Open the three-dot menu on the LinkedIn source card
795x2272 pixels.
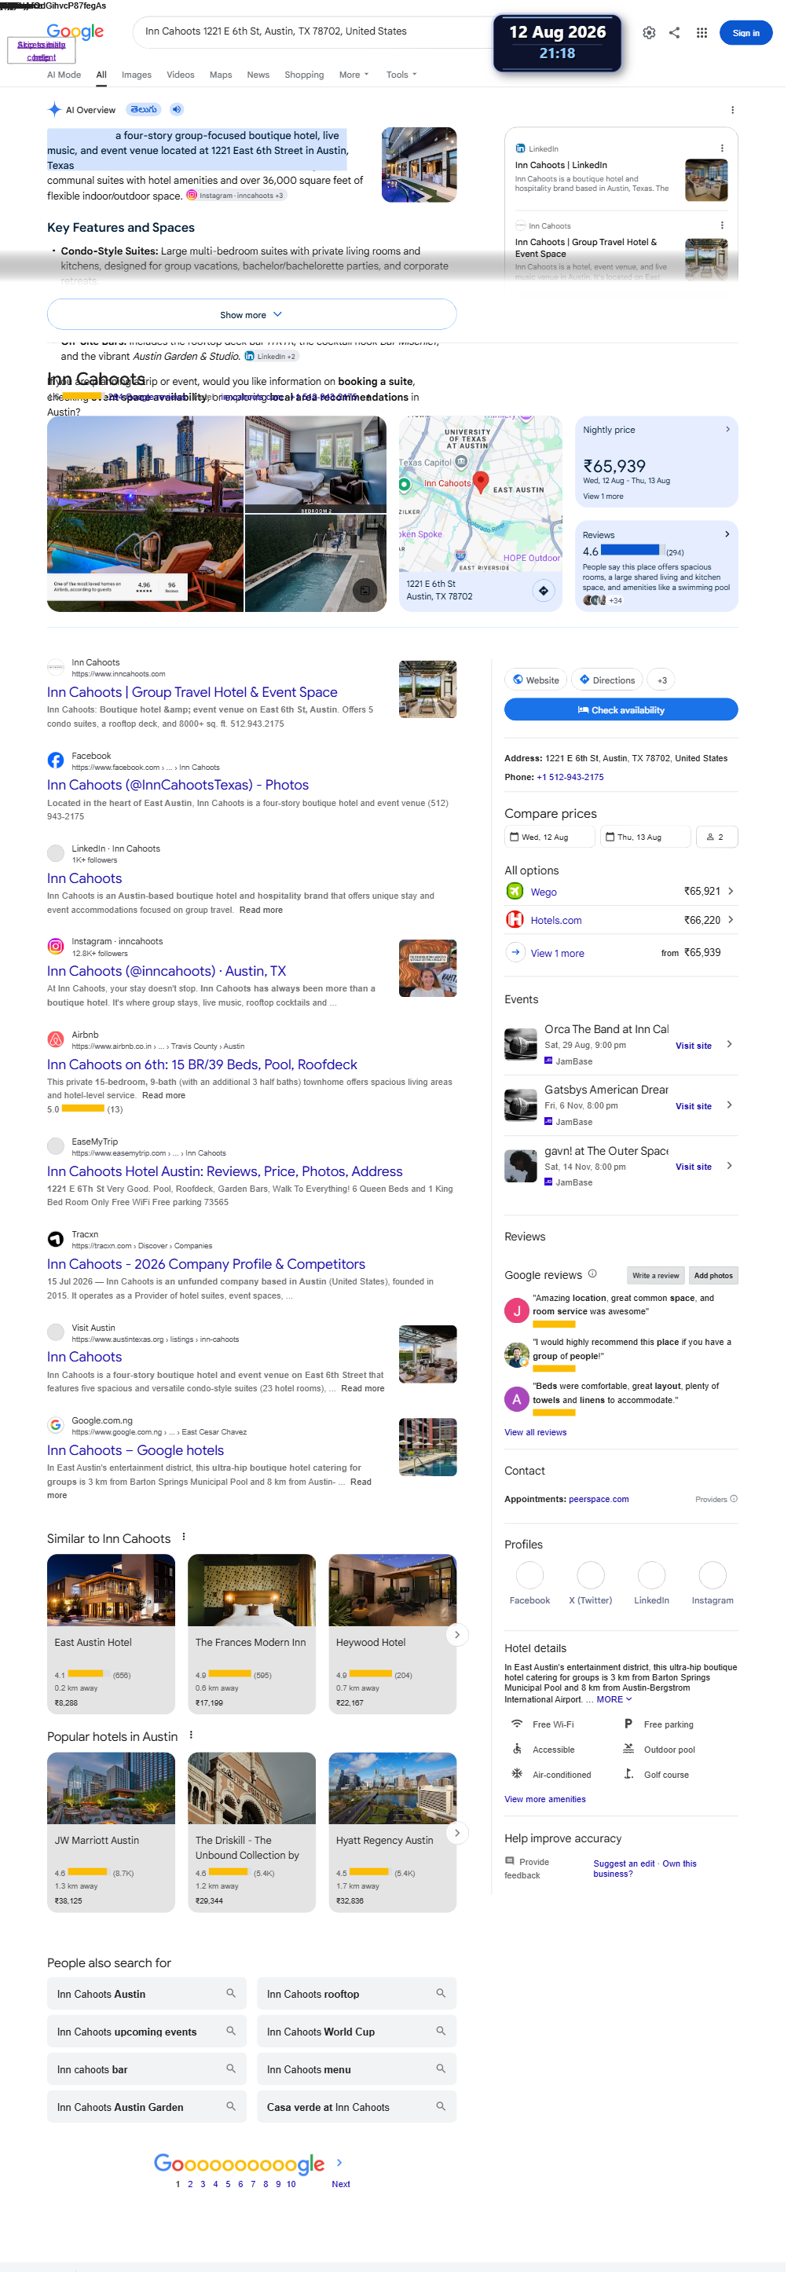(722, 148)
